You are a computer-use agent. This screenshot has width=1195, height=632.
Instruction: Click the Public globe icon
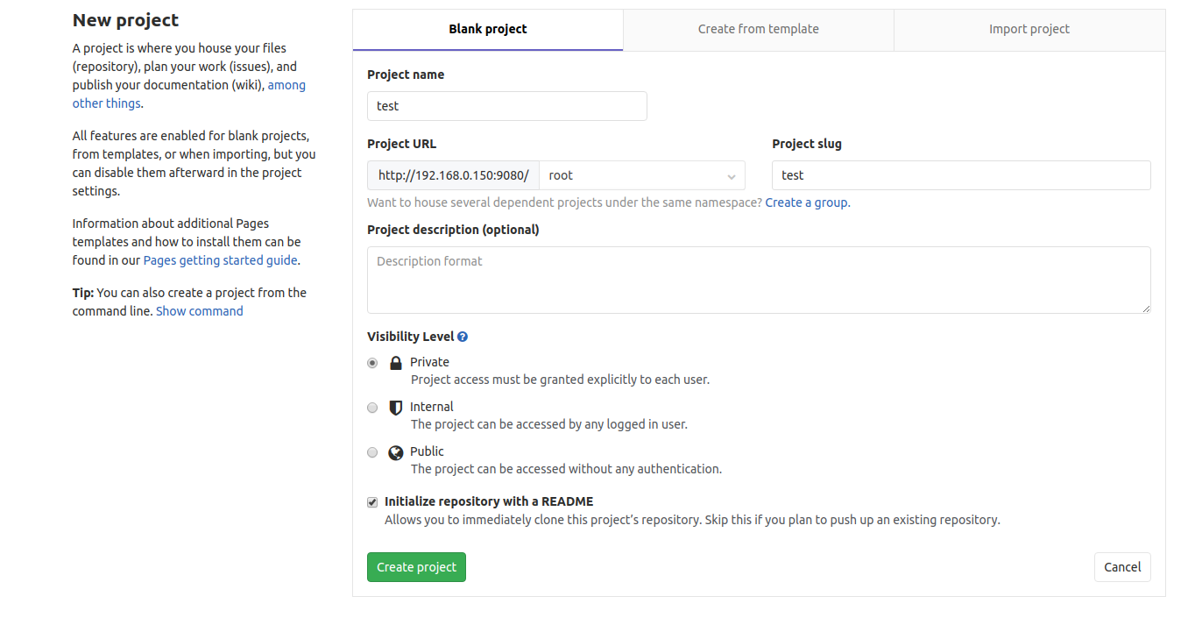pyautogui.click(x=396, y=452)
